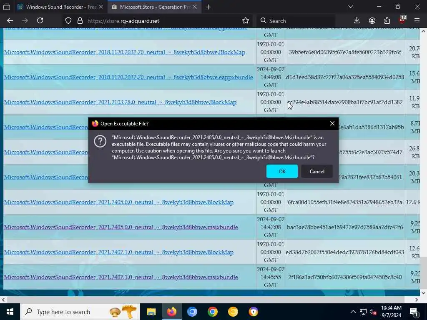Click OK in the Open Executable File dialog

282,171
